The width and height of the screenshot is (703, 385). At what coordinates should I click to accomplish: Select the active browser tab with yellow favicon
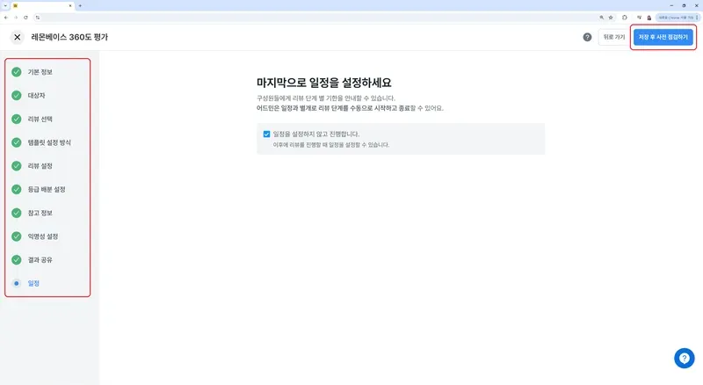pos(42,6)
